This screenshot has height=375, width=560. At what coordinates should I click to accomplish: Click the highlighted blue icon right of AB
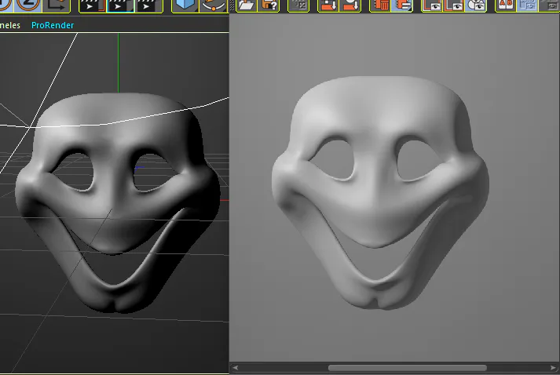(528, 5)
